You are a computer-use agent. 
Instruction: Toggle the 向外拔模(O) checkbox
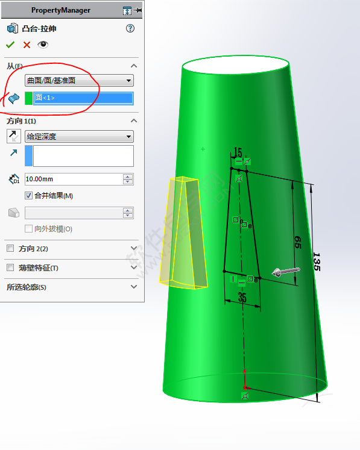point(28,229)
